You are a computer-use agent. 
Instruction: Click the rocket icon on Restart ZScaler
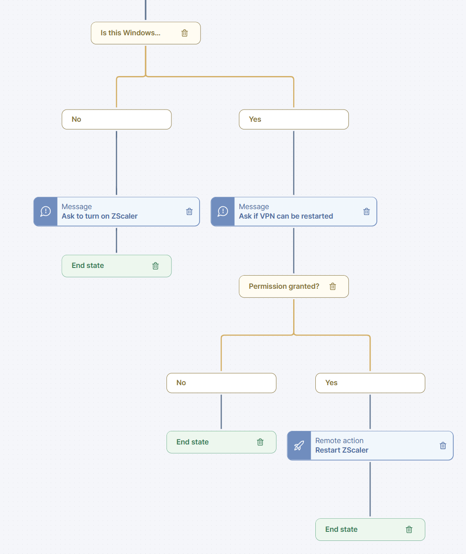(x=299, y=446)
